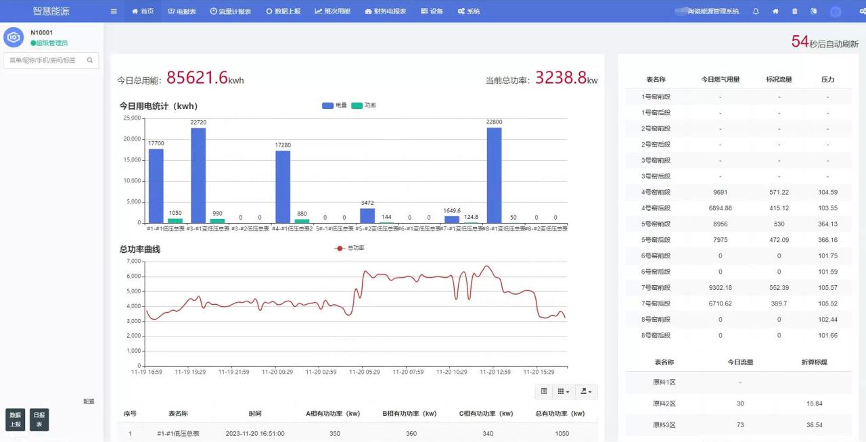Open 流量计报表 menu in top navigation
The height and width of the screenshot is (442, 866).
(x=231, y=11)
